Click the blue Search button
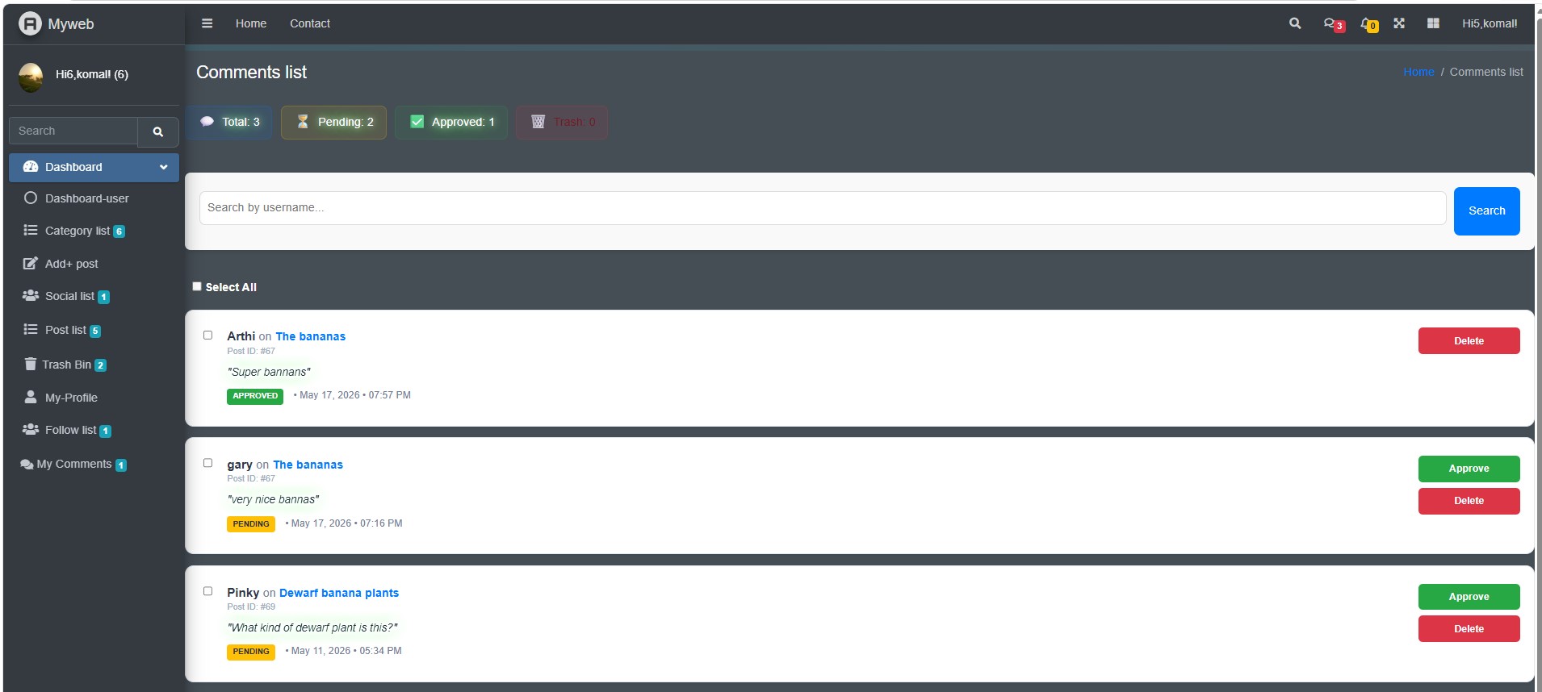 [1486, 211]
